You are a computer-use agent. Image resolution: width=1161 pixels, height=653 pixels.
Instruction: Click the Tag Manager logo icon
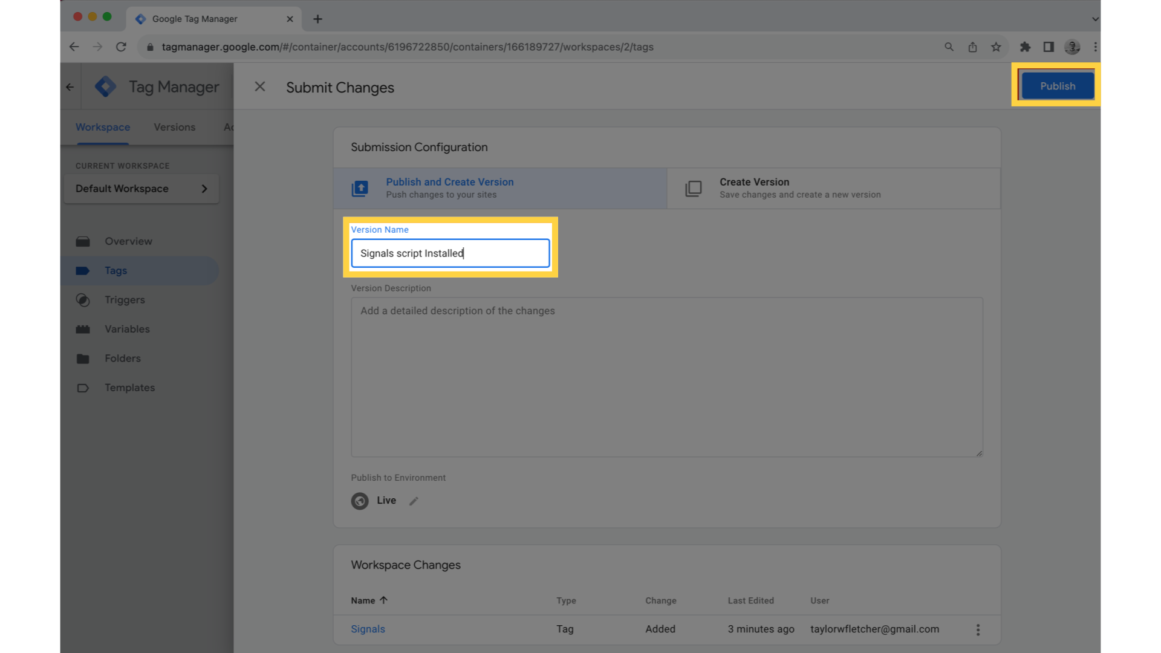[x=106, y=86]
